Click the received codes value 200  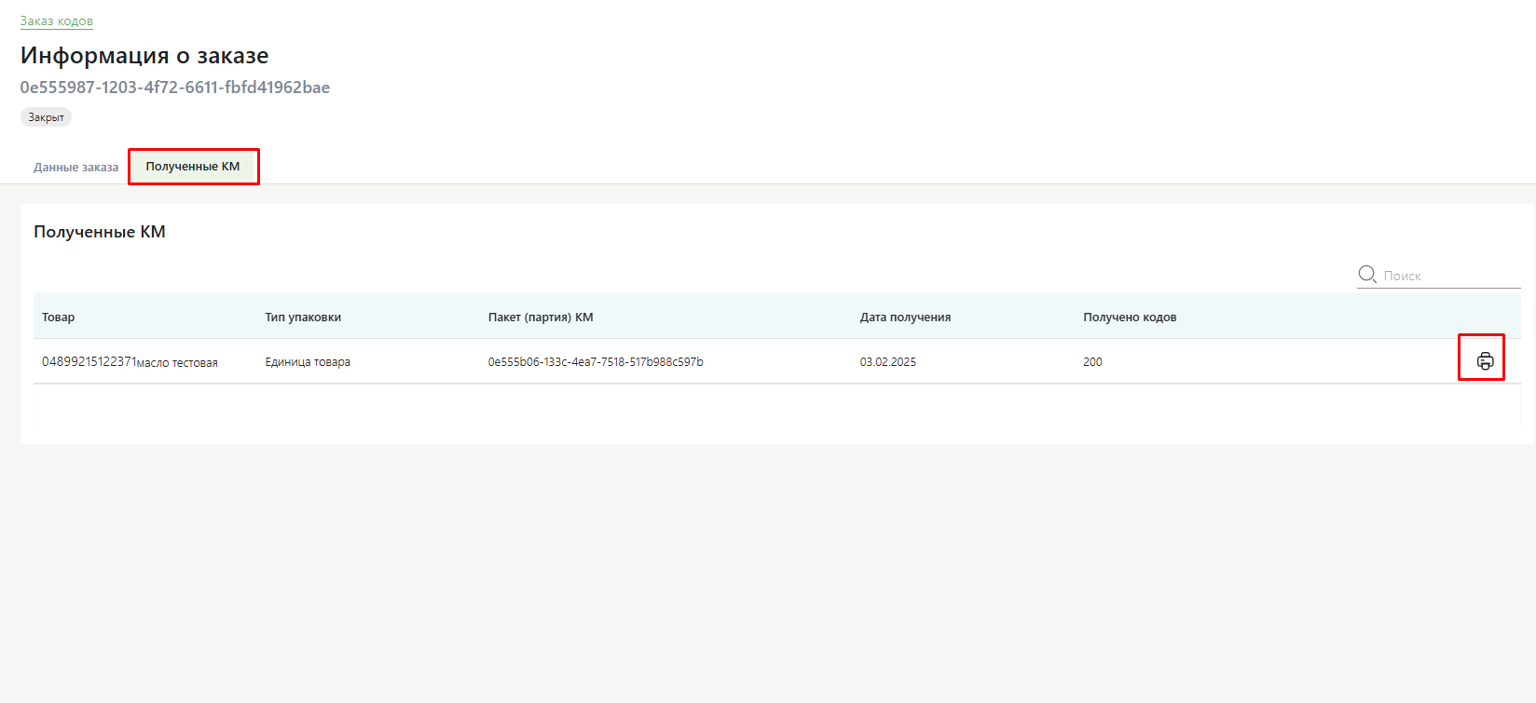coord(1092,361)
